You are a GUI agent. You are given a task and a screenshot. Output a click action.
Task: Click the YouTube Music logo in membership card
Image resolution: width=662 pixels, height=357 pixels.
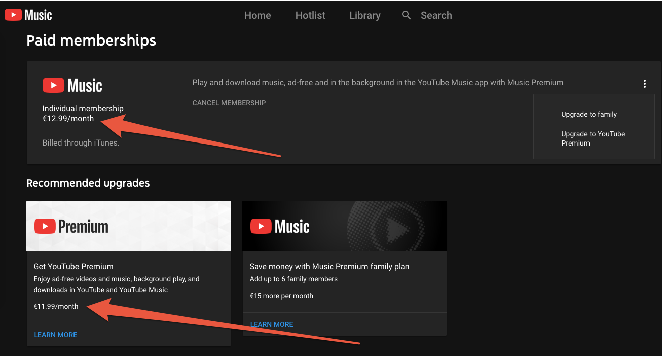72,85
